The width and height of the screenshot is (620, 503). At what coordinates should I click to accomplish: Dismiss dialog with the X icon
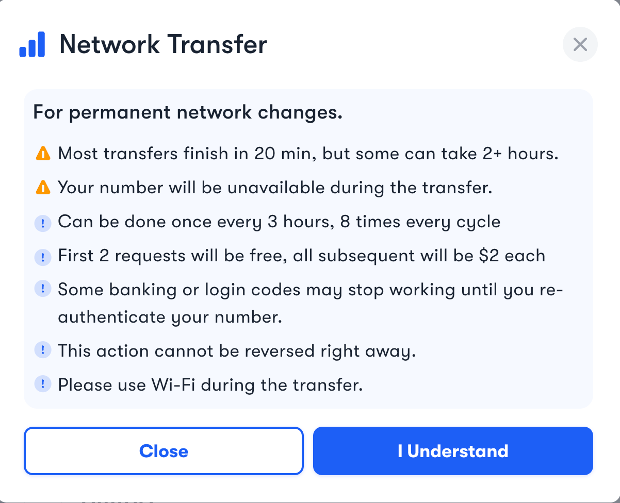click(580, 44)
